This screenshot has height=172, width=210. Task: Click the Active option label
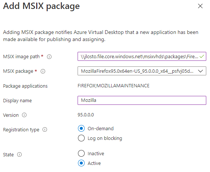(94, 163)
